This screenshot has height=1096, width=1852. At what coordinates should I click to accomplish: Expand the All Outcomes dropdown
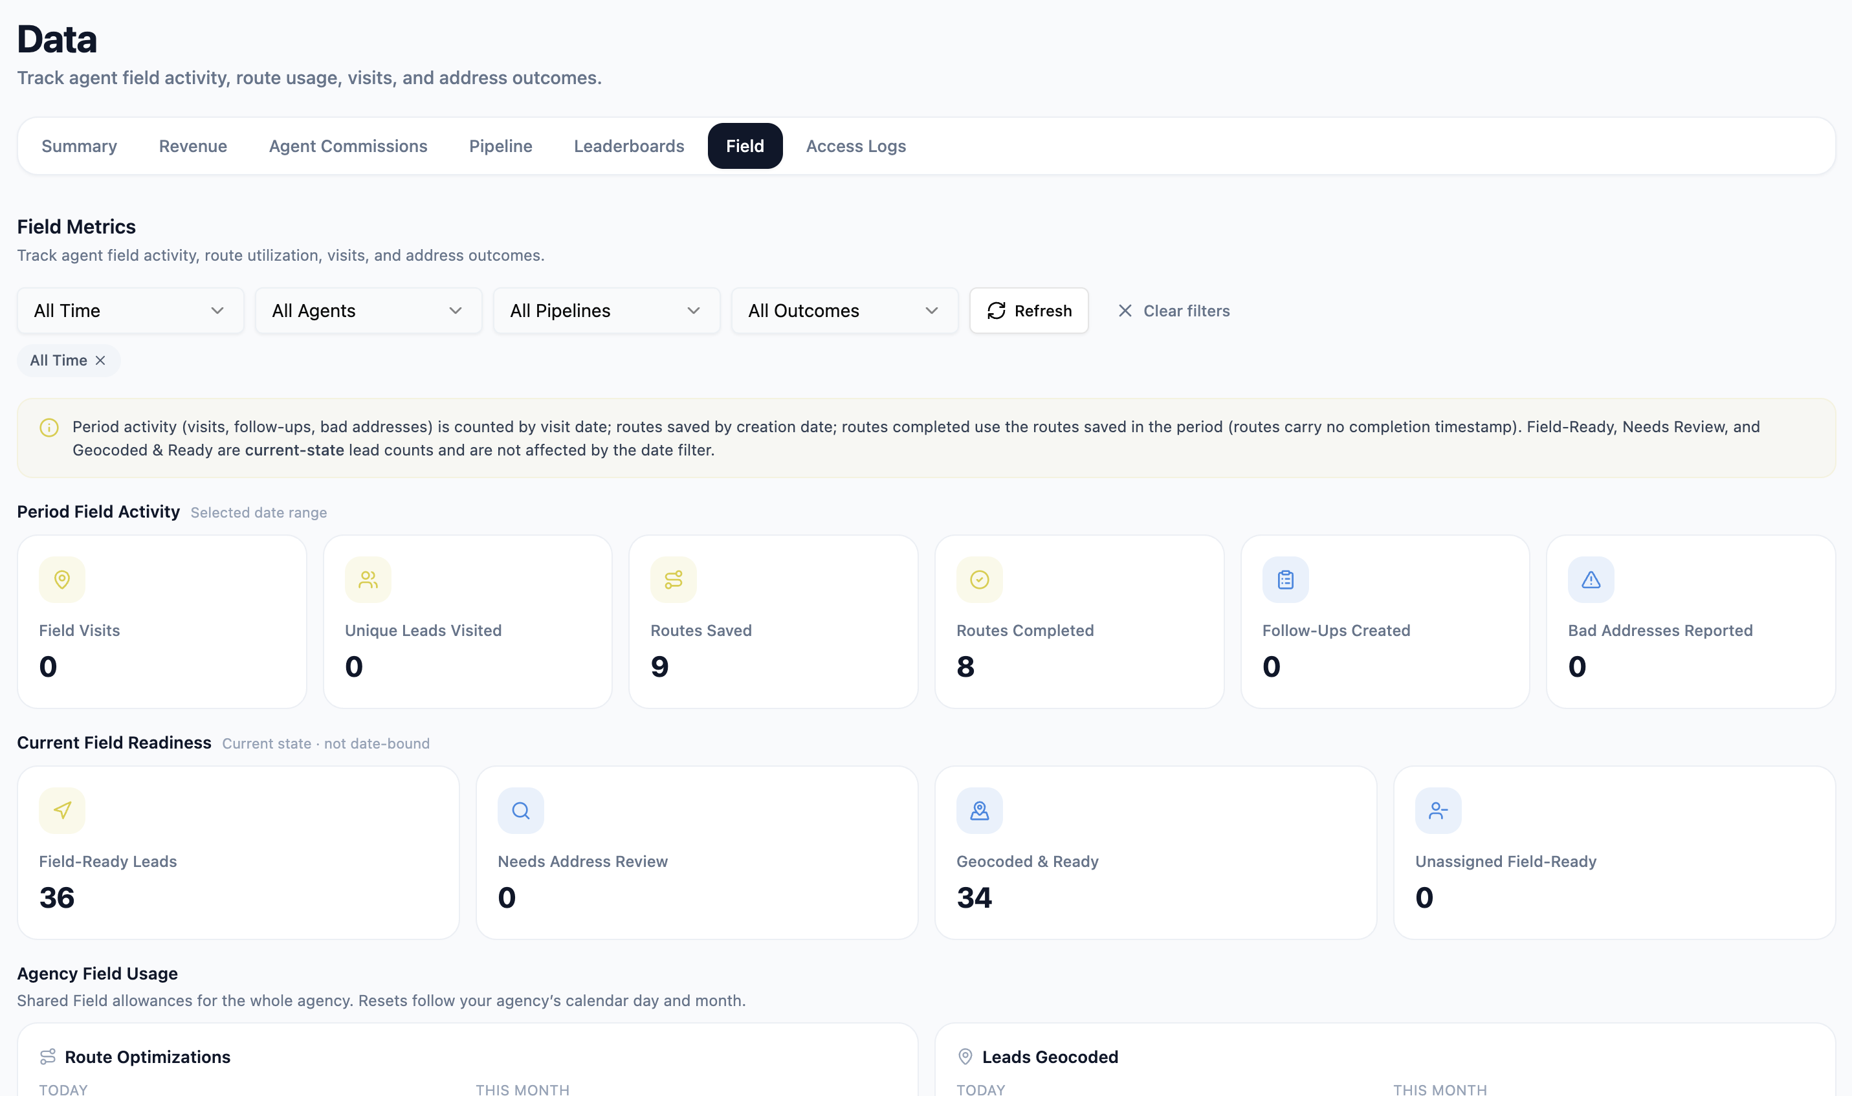coord(844,311)
